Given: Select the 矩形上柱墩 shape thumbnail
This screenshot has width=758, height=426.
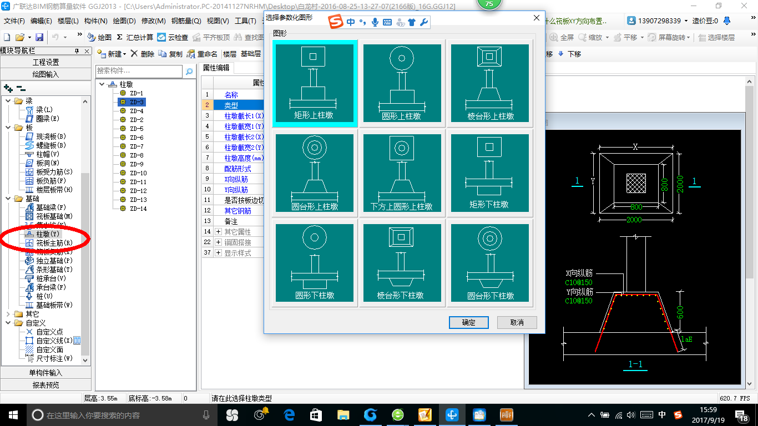Looking at the screenshot, I should pos(314,83).
